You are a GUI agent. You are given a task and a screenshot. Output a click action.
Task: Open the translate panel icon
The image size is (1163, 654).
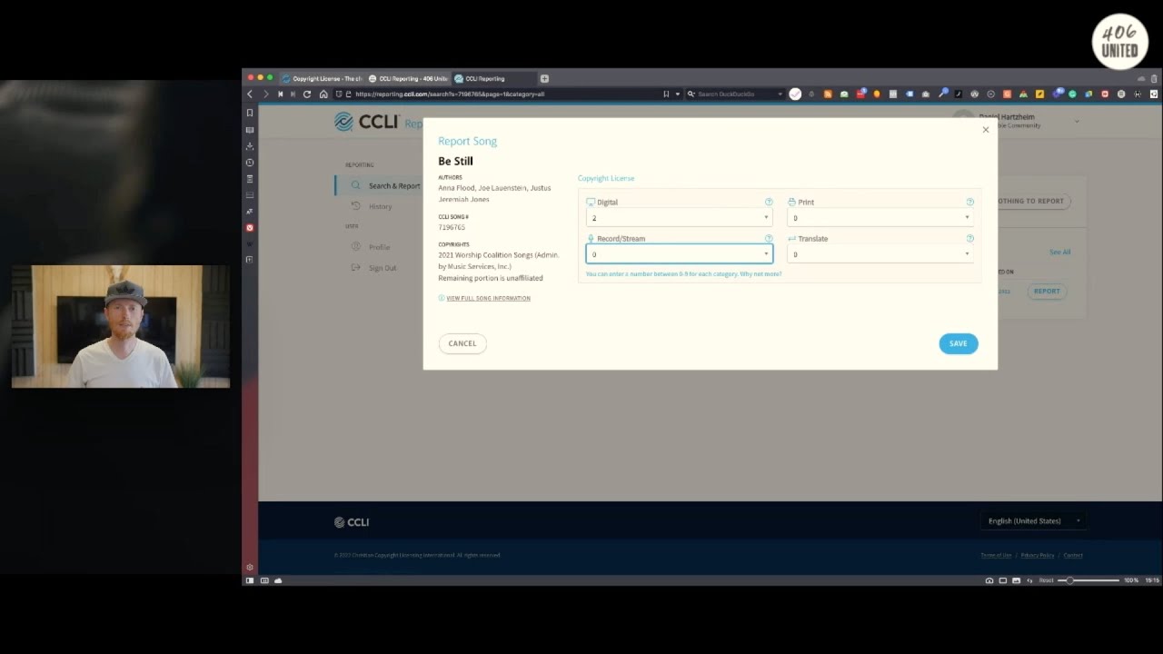[250, 211]
